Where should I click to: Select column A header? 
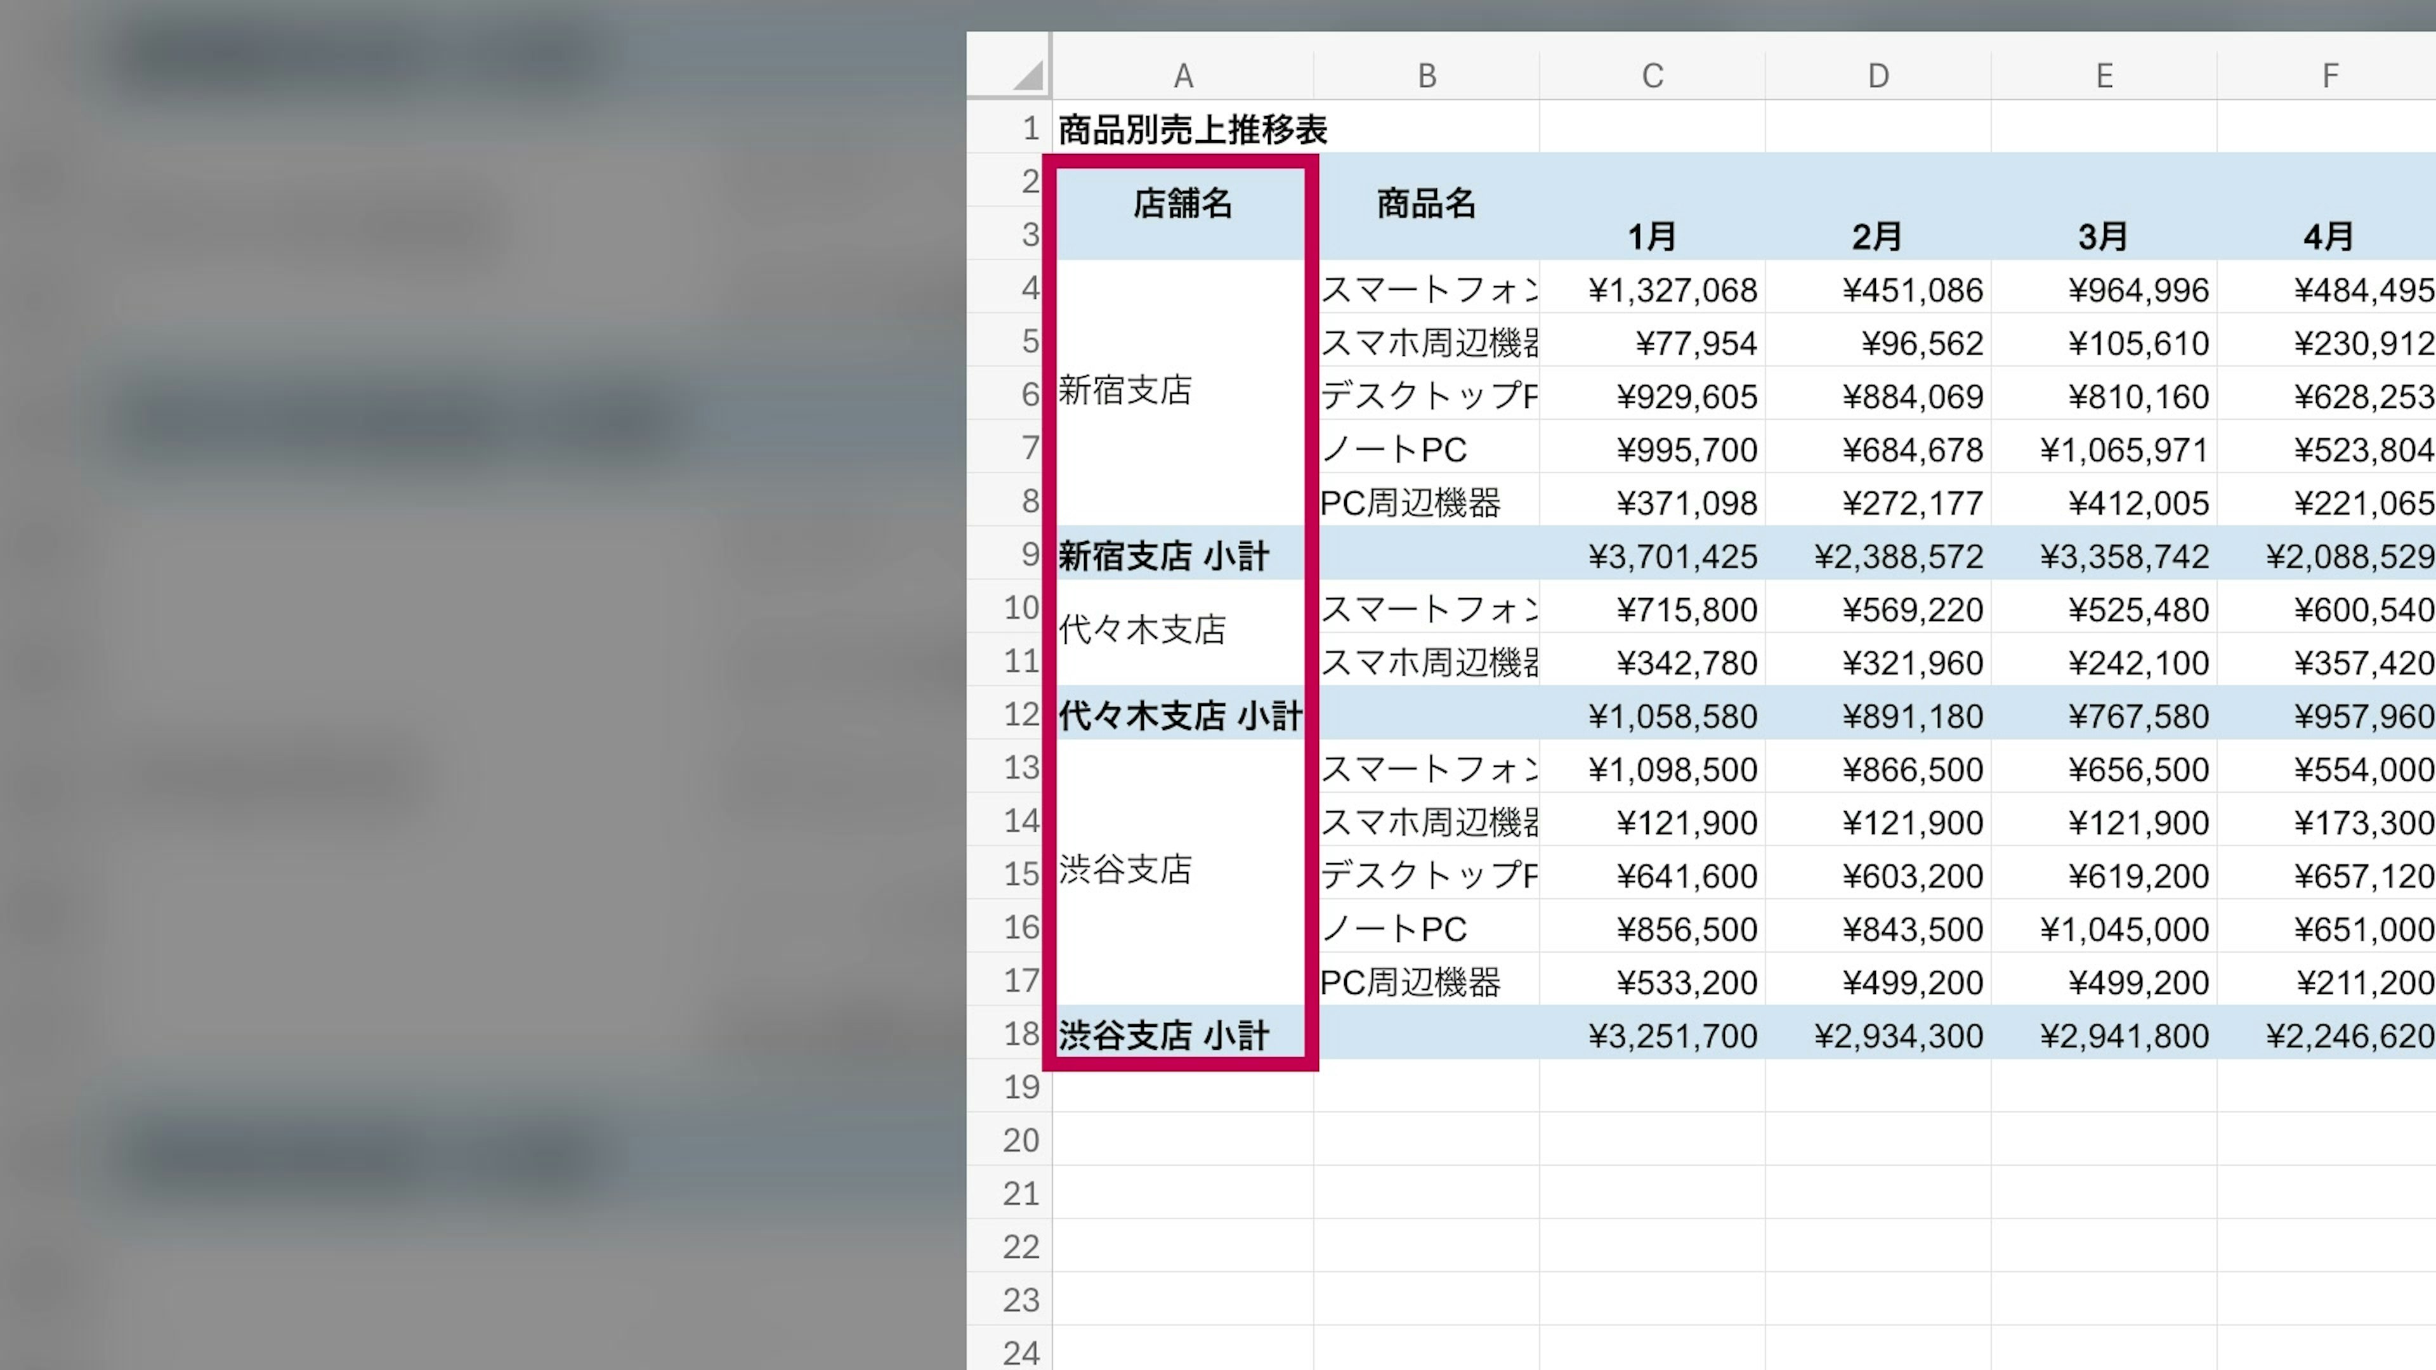pyautogui.click(x=1182, y=75)
